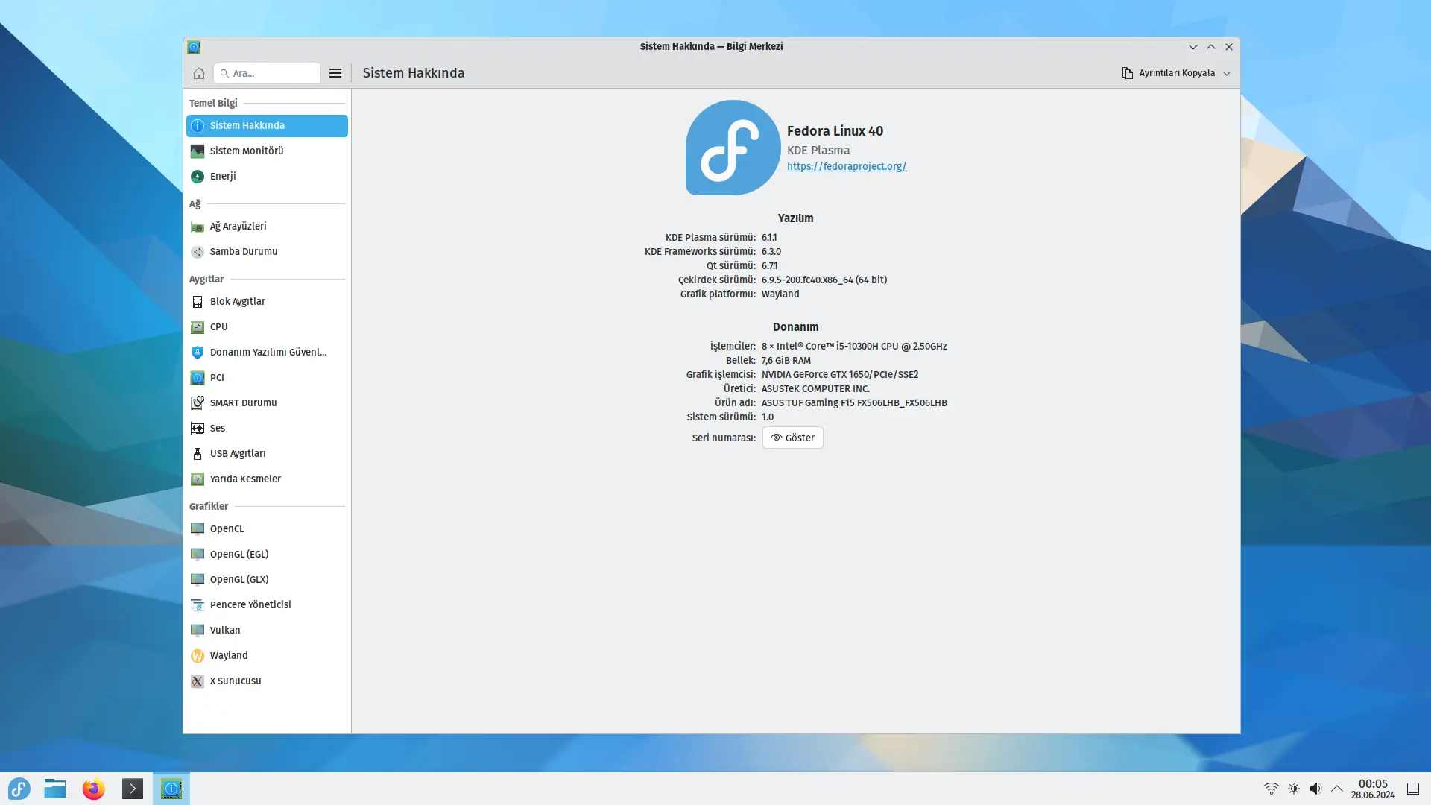Click the PCI icon
The image size is (1431, 805).
pyautogui.click(x=198, y=378)
